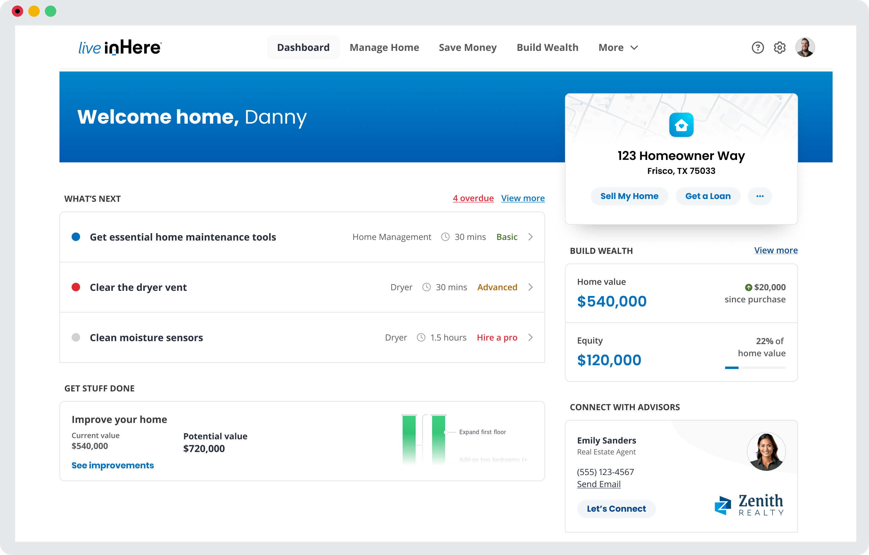This screenshot has width=869, height=555.
Task: Click clock icon in dryer vent row
Action: coord(427,287)
